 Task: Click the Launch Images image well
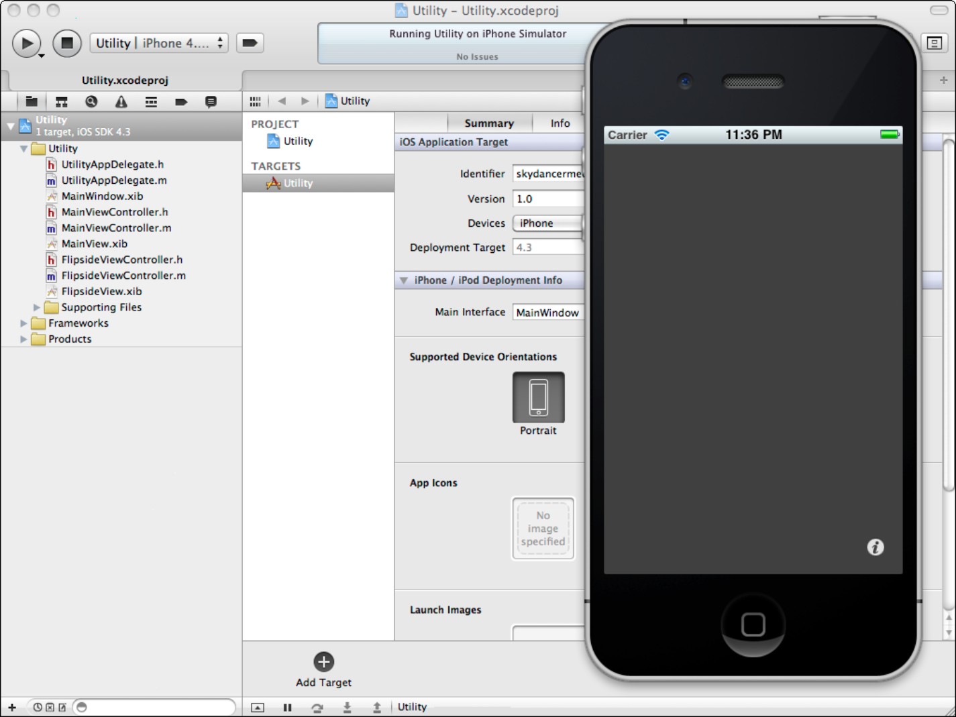pyautogui.click(x=549, y=632)
